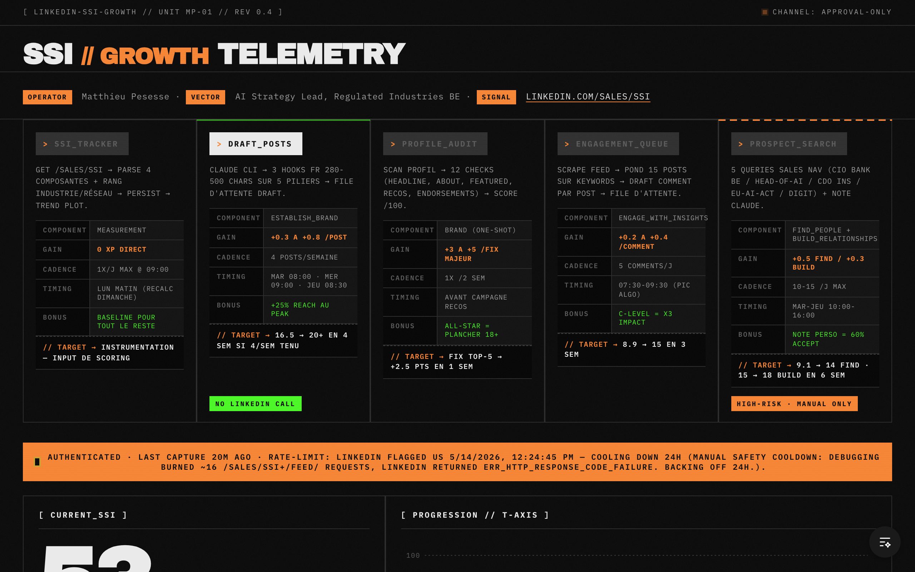Screen dimensions: 915x572
Task: Click the +25% REACH AU PEAK bonus
Action: 310,310
